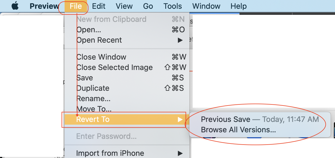Select Close Window menu item
The image size is (335, 158).
point(101,57)
